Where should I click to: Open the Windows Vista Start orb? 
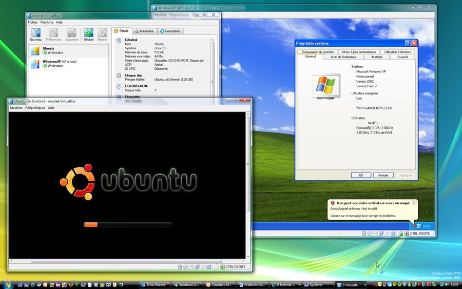tap(8, 284)
